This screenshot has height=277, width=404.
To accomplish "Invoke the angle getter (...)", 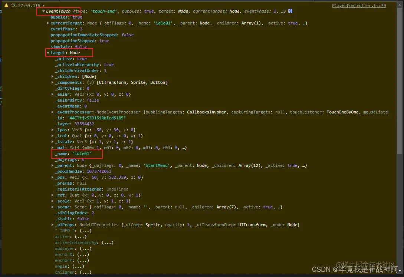I will pos(78,266).
